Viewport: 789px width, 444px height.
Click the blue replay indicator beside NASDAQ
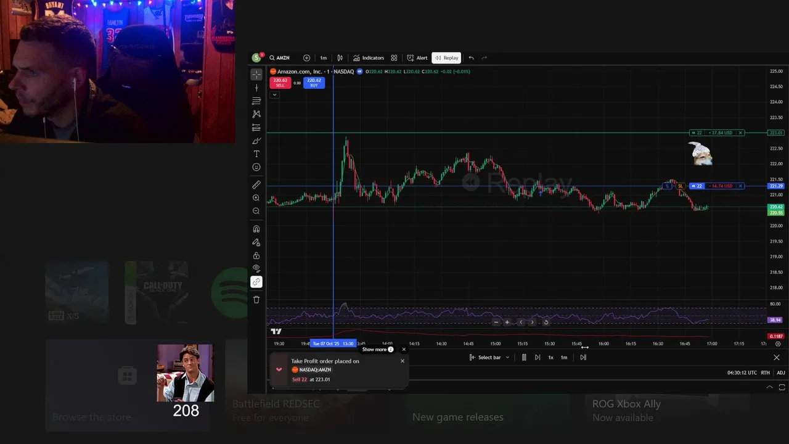(x=359, y=72)
